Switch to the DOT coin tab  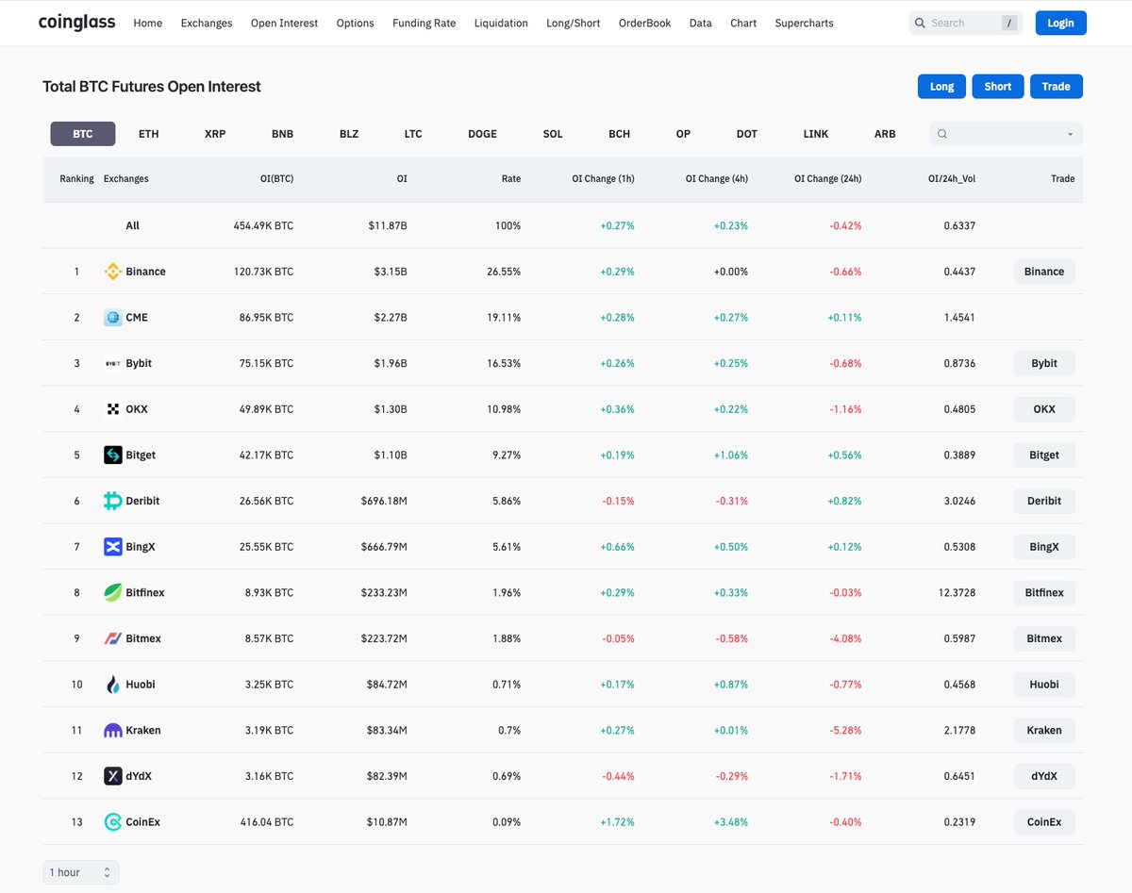pyautogui.click(x=747, y=134)
